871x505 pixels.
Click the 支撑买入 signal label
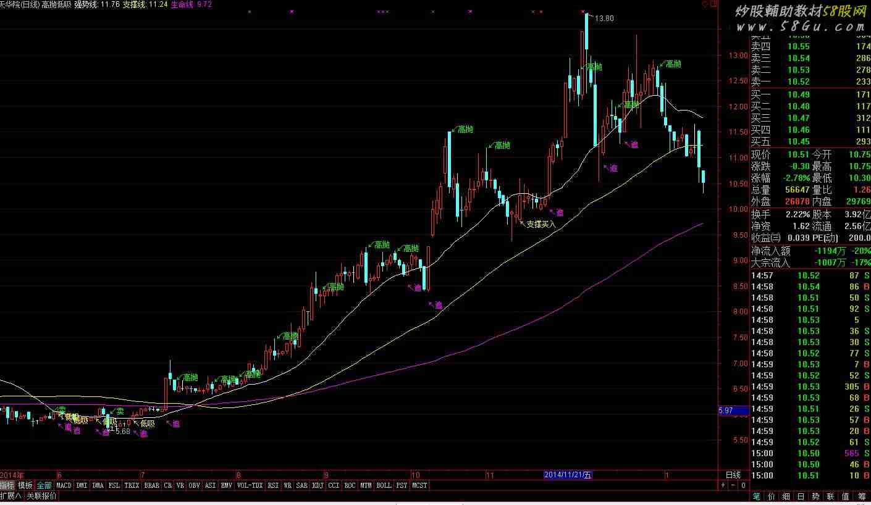pyautogui.click(x=541, y=224)
